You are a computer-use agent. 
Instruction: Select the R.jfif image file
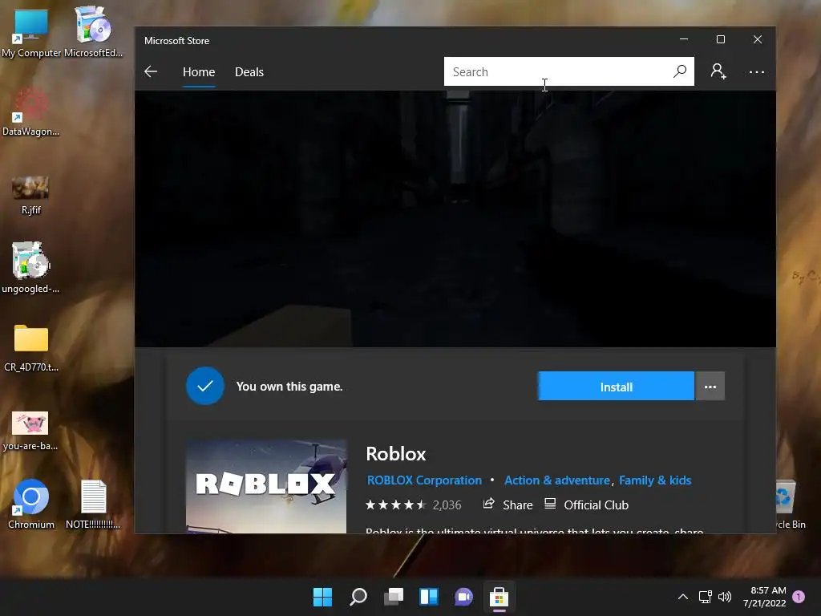[31, 195]
